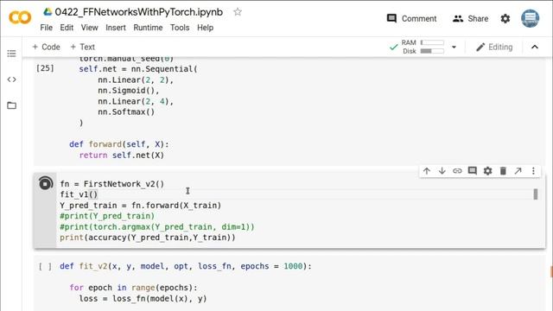Click the line 'fn = FirstNetwork_v2()'
This screenshot has width=553, height=311.
pos(112,184)
